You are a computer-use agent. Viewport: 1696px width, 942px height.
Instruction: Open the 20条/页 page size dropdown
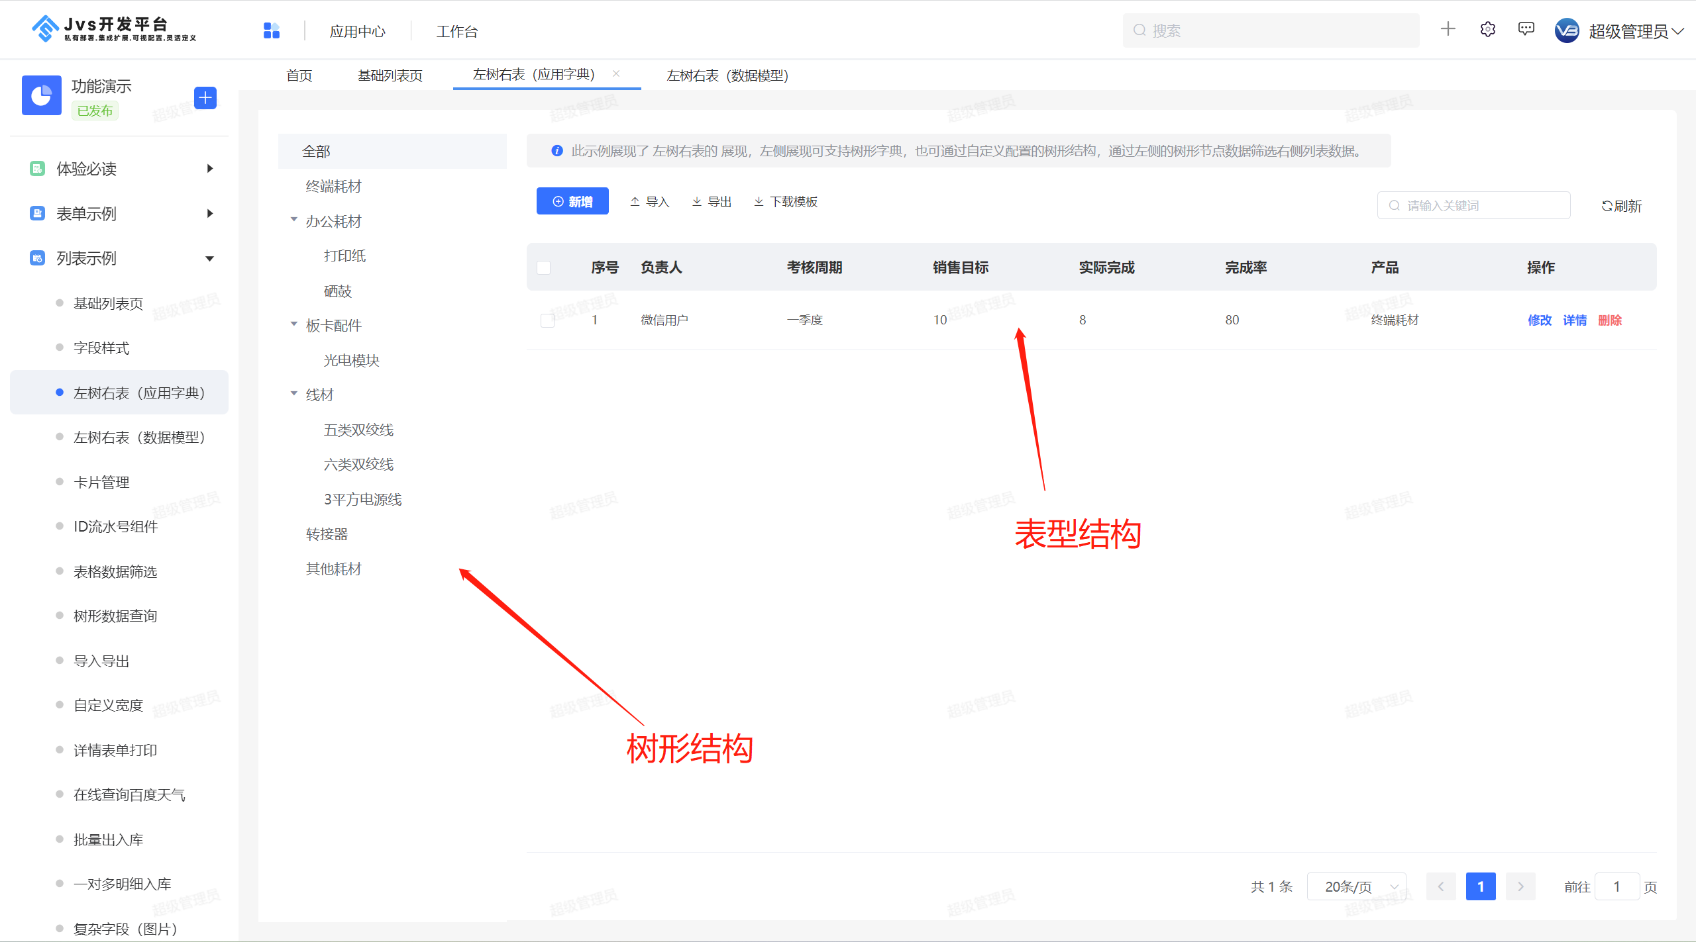click(1355, 886)
